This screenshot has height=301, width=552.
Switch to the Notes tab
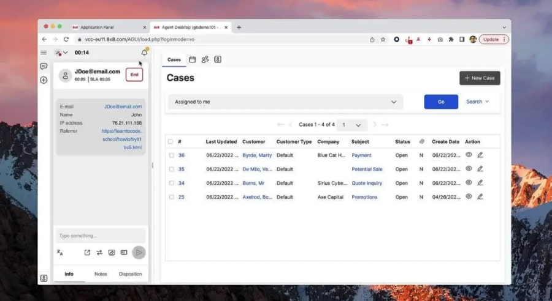101,274
